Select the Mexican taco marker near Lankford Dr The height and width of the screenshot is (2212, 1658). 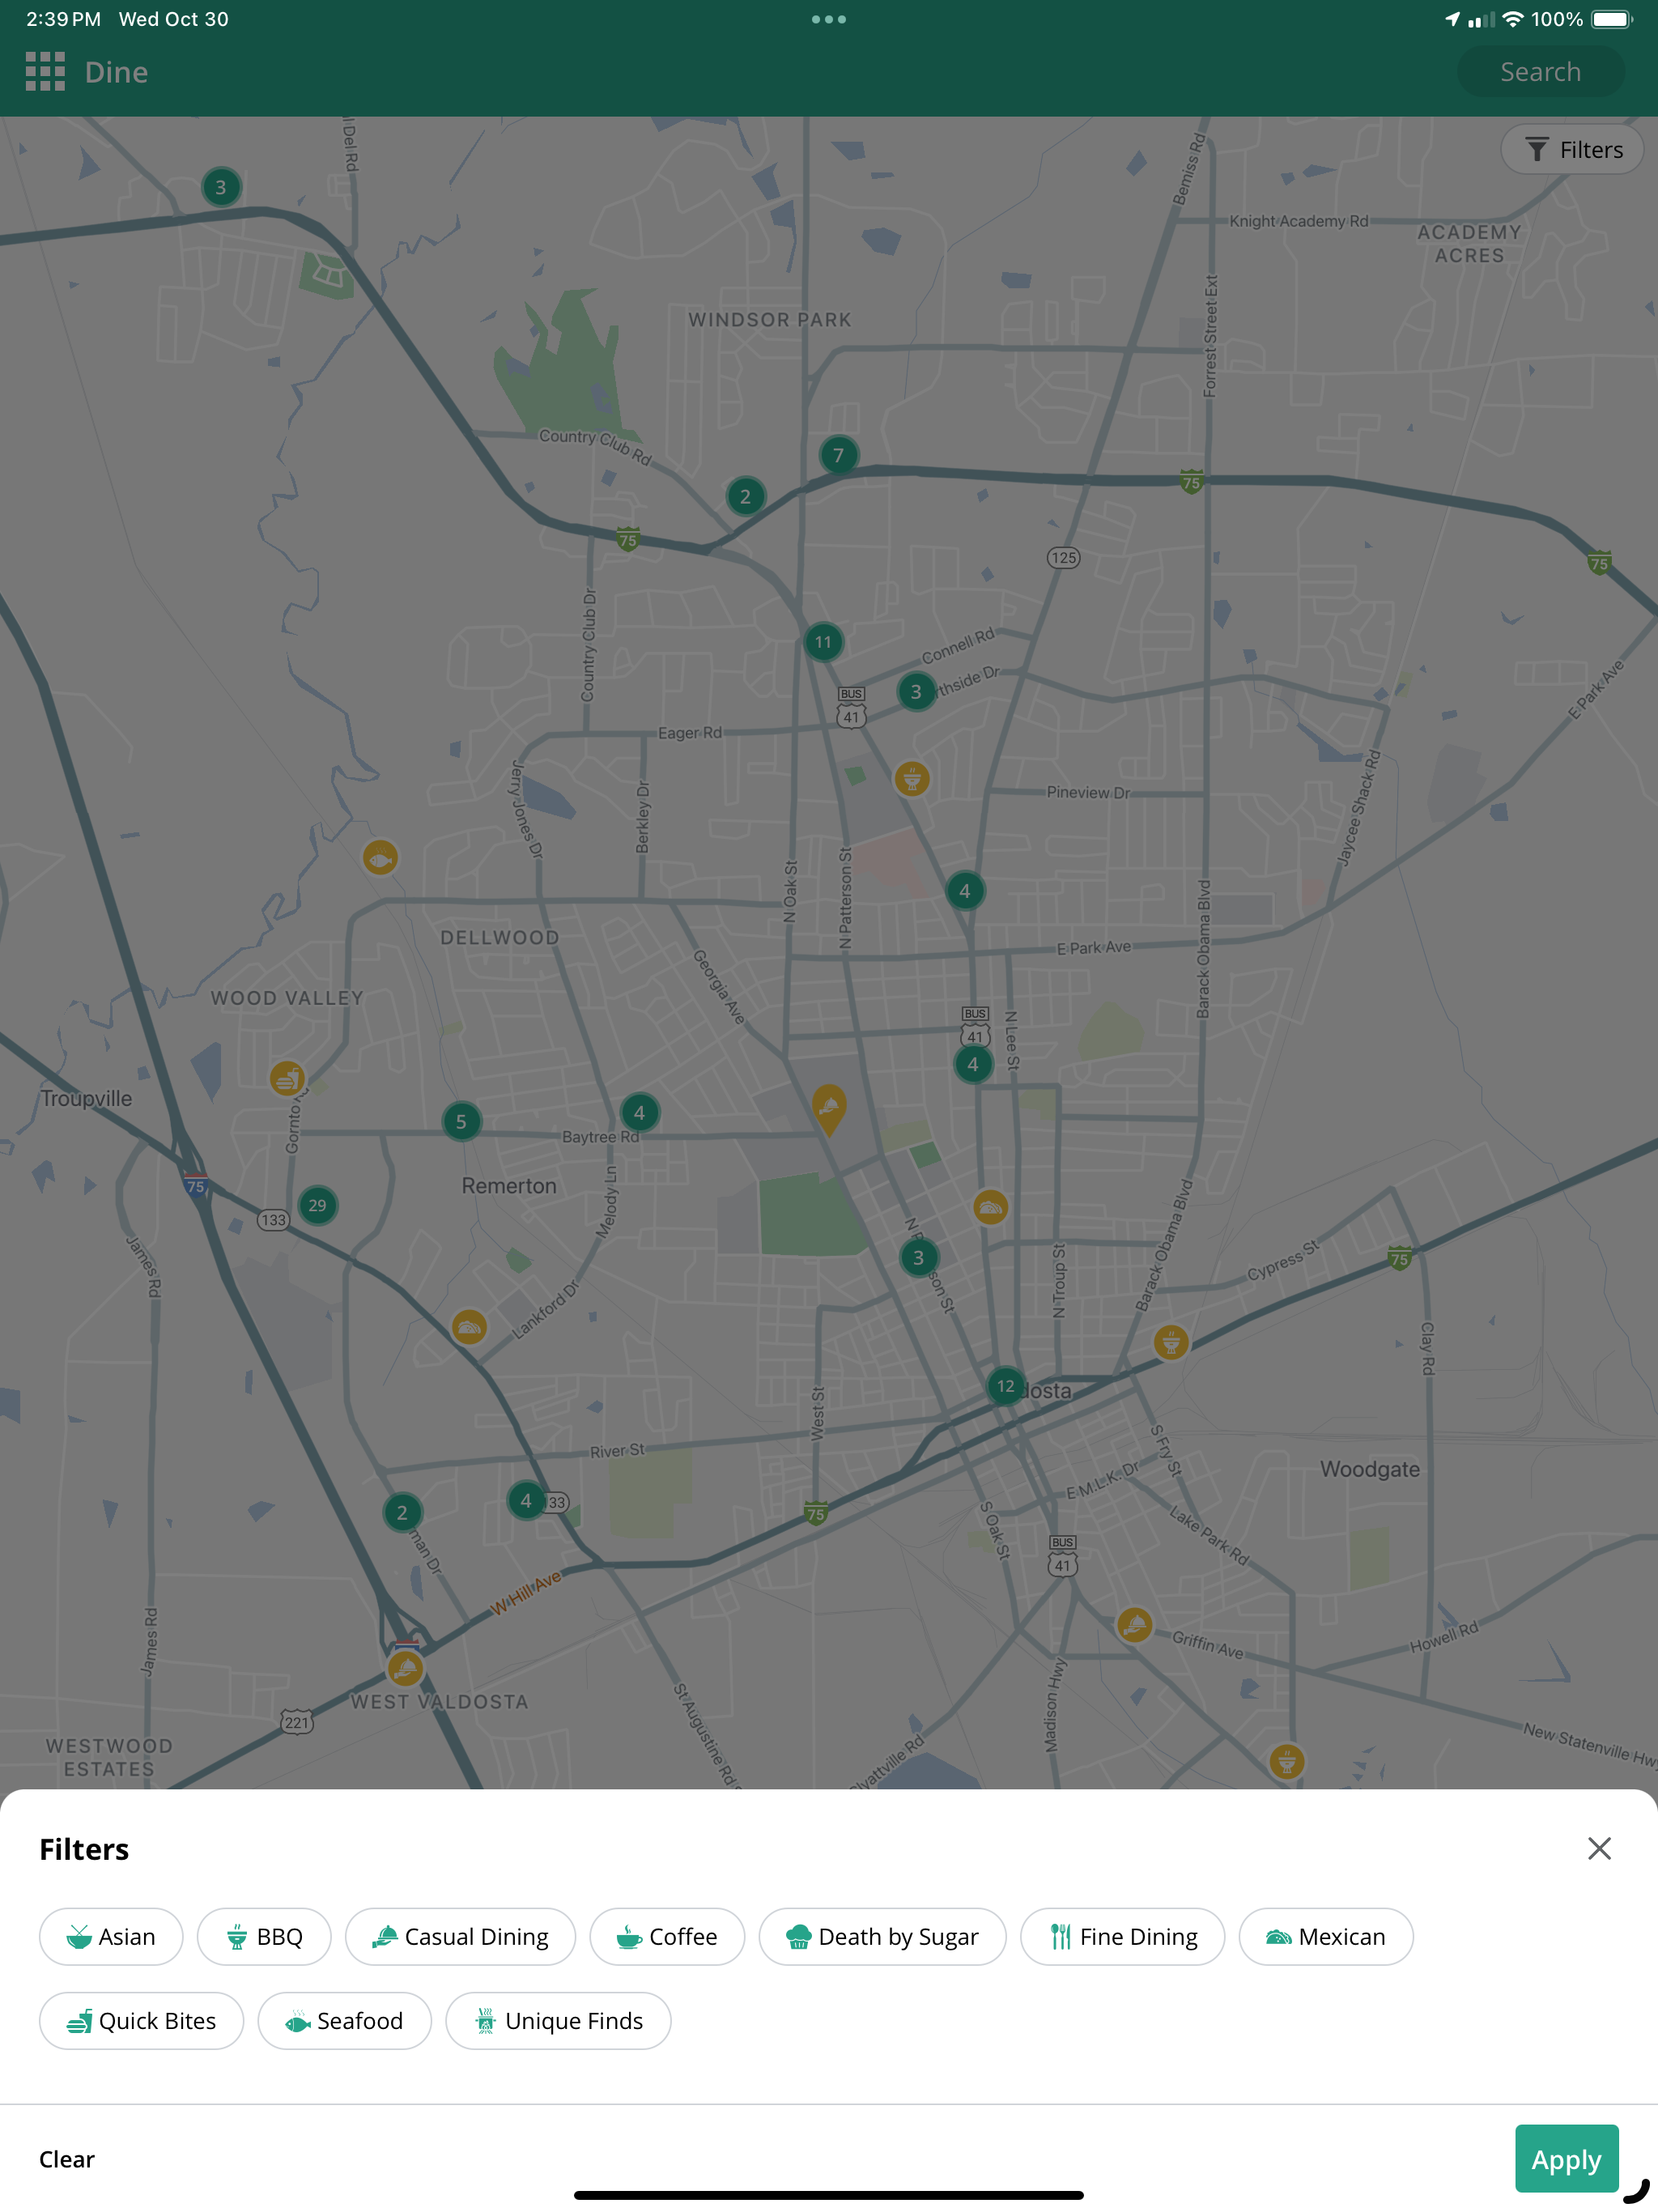[469, 1327]
